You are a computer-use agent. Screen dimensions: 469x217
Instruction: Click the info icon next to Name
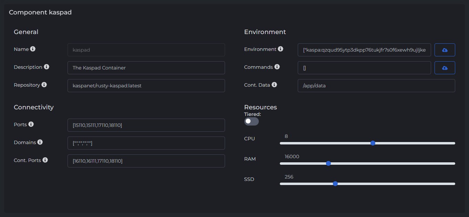[33, 49]
